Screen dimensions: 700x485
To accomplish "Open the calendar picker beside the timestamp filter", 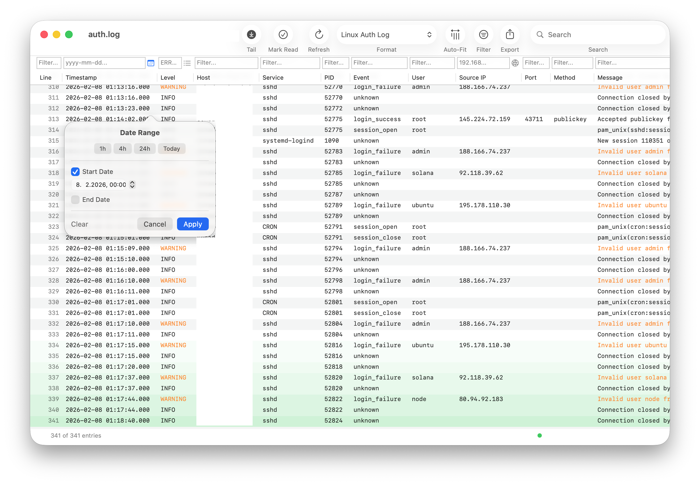I will pyautogui.click(x=151, y=63).
